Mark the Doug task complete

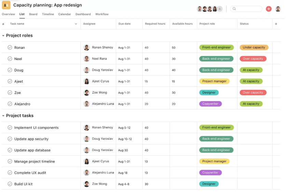click(10, 70)
